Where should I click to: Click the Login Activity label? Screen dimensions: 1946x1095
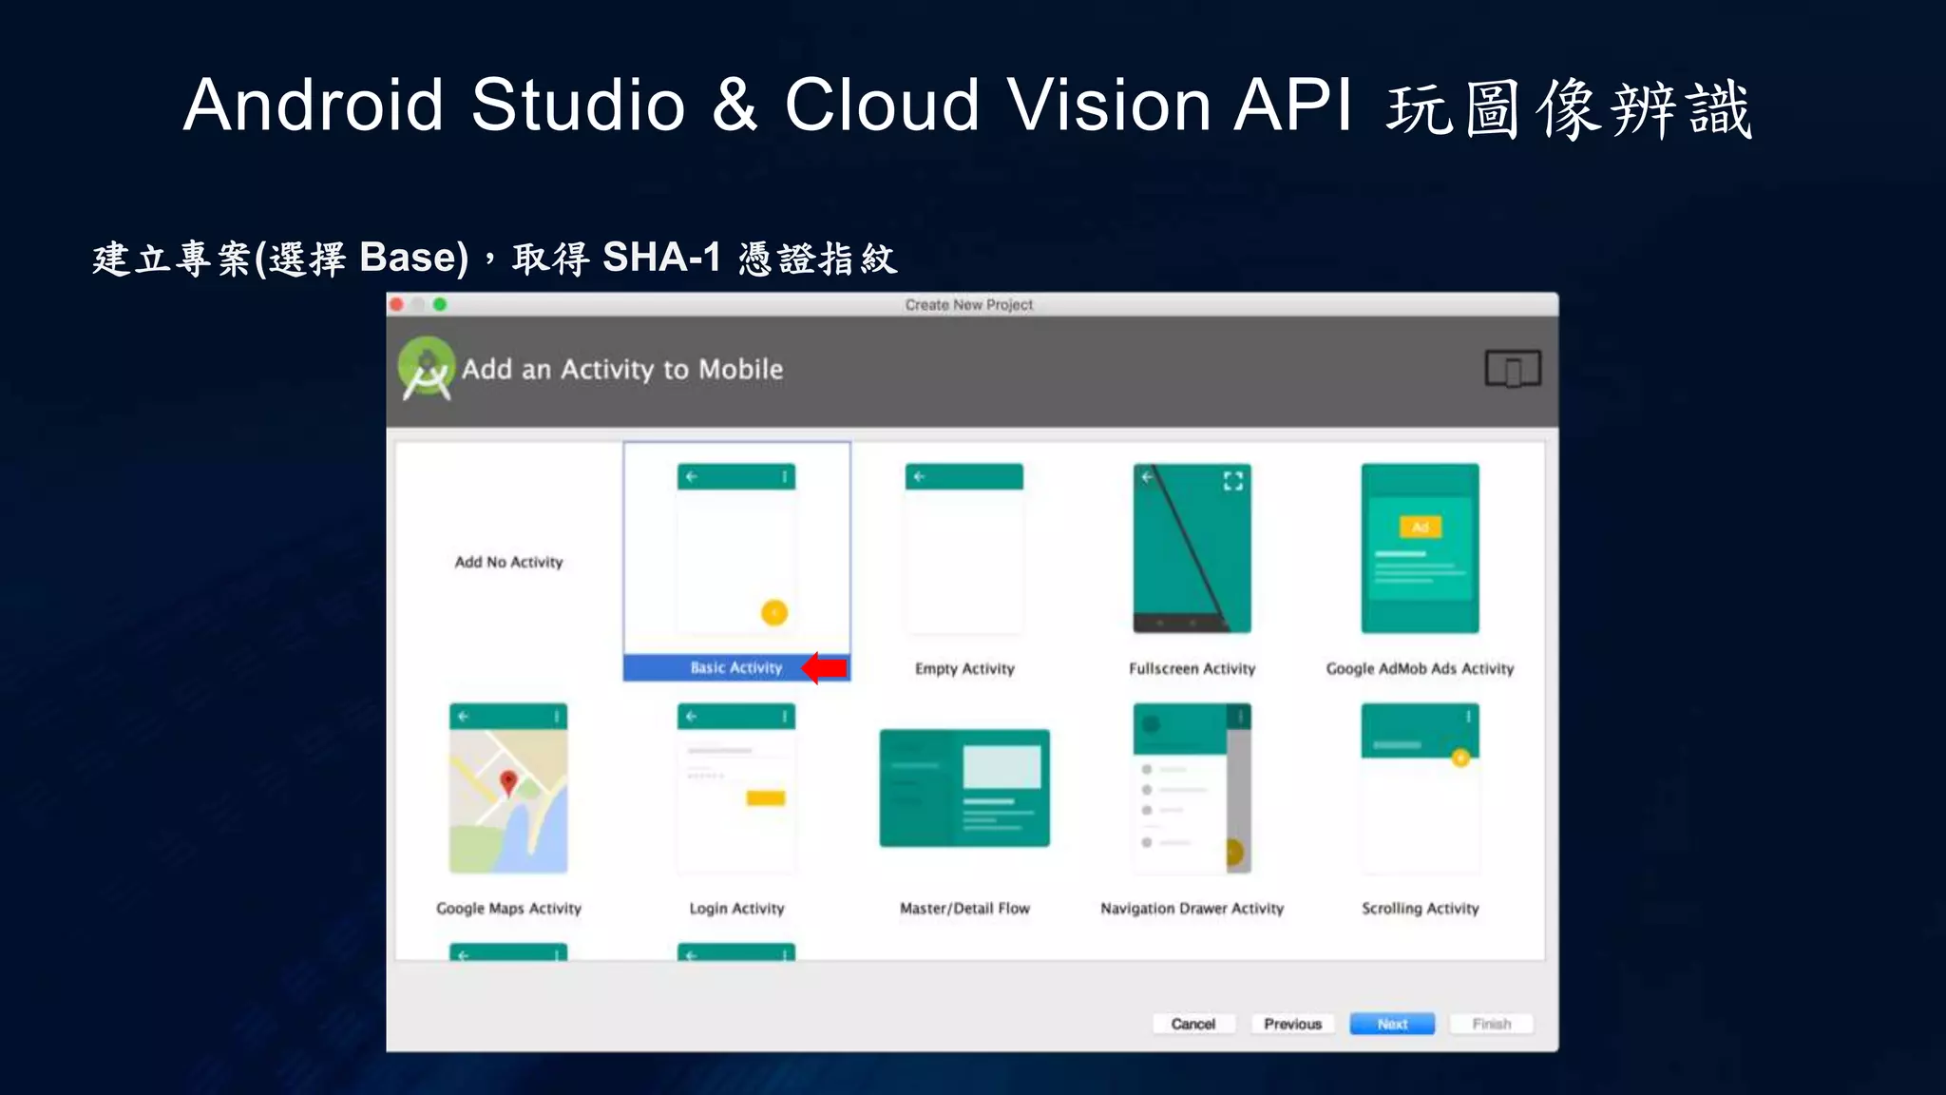736,908
